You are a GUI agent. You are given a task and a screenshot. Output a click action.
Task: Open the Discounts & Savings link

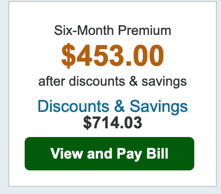point(113,106)
